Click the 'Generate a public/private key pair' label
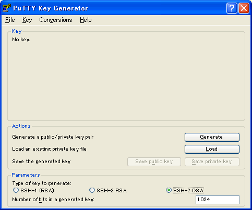Image resolution: width=252 pixels, height=210 pixels. click(x=53, y=137)
